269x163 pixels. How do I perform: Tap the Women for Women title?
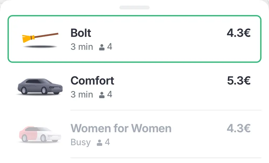click(121, 128)
